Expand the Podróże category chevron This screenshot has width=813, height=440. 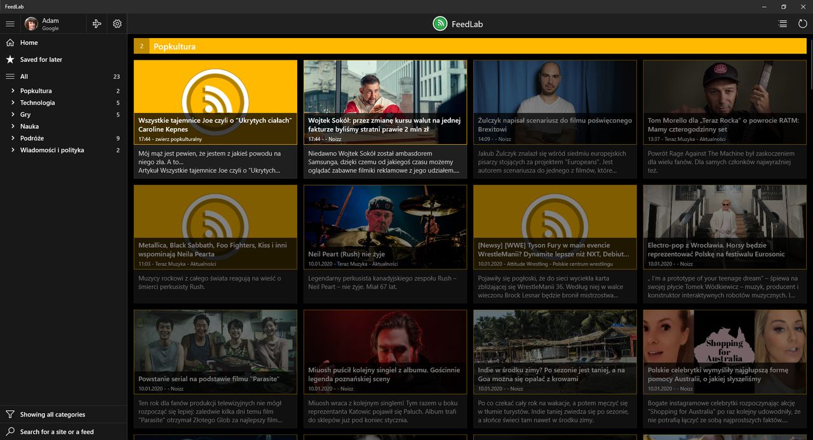pos(13,138)
